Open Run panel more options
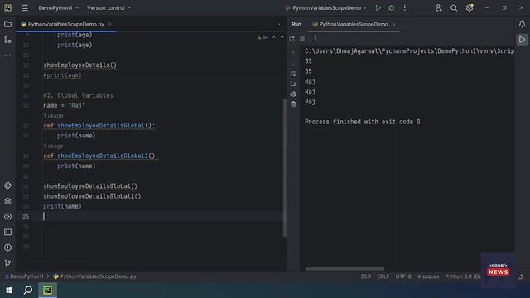Image resolution: width=530 pixels, height=298 pixels. tap(315, 39)
